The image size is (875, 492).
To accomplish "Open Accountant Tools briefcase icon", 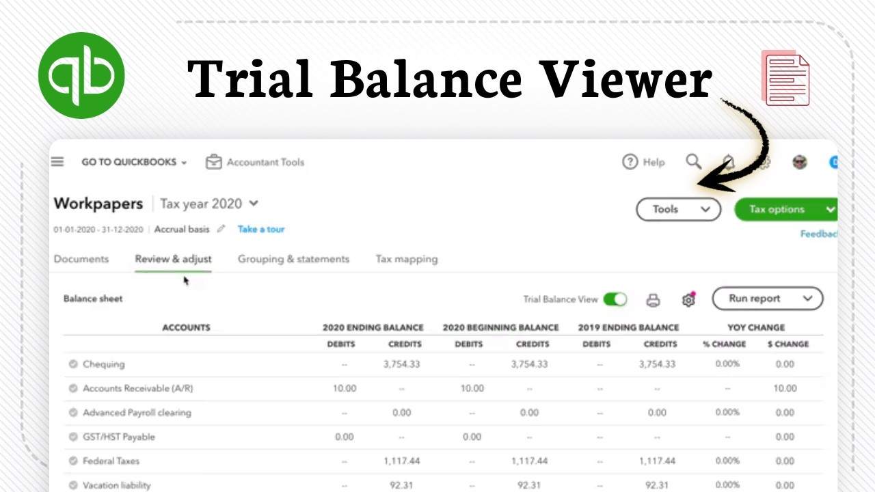I will [x=214, y=162].
